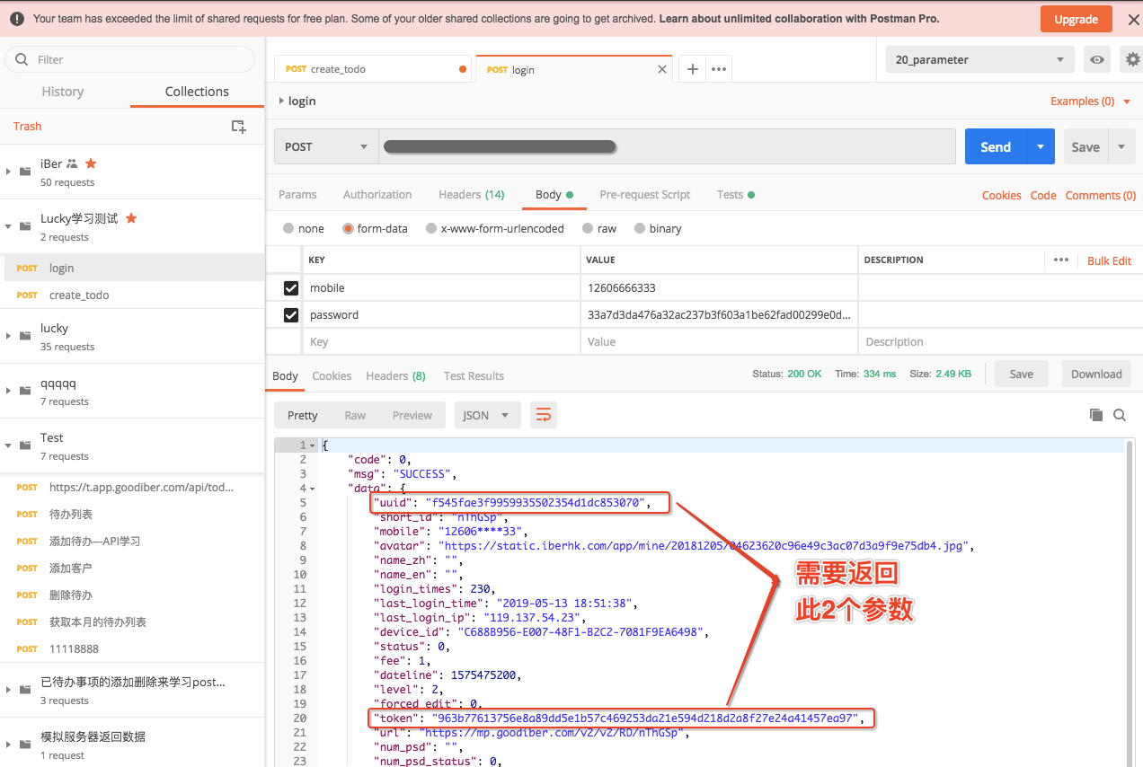Click the environment quick look eye icon
1143x767 pixels.
(1097, 60)
